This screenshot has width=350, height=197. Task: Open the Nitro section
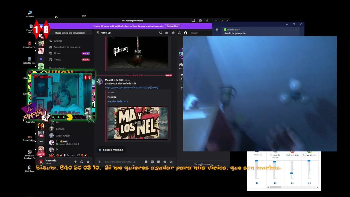click(70, 53)
